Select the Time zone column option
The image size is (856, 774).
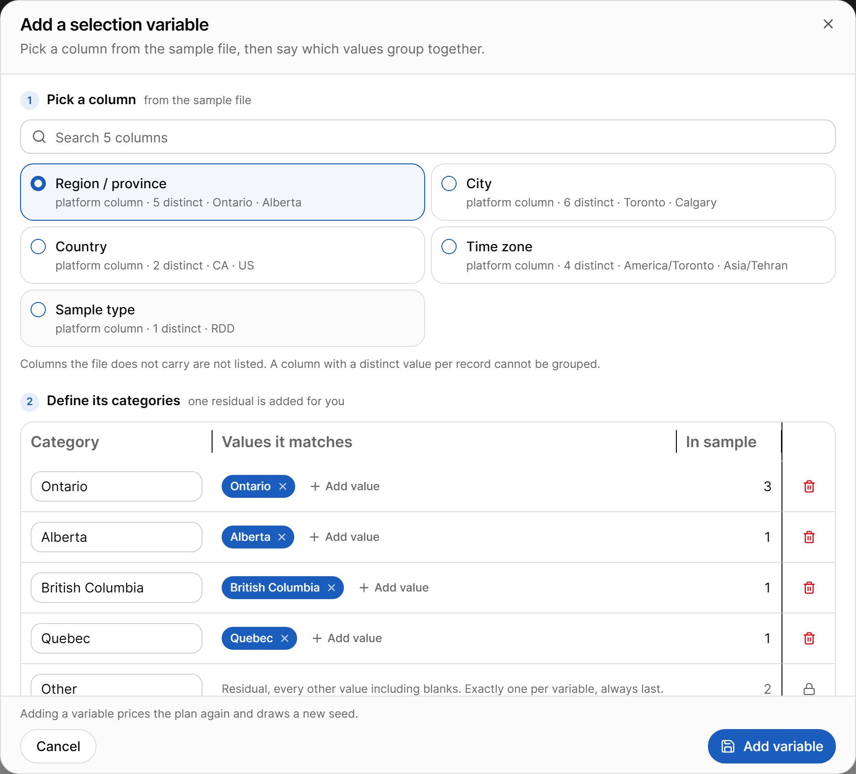tap(633, 255)
